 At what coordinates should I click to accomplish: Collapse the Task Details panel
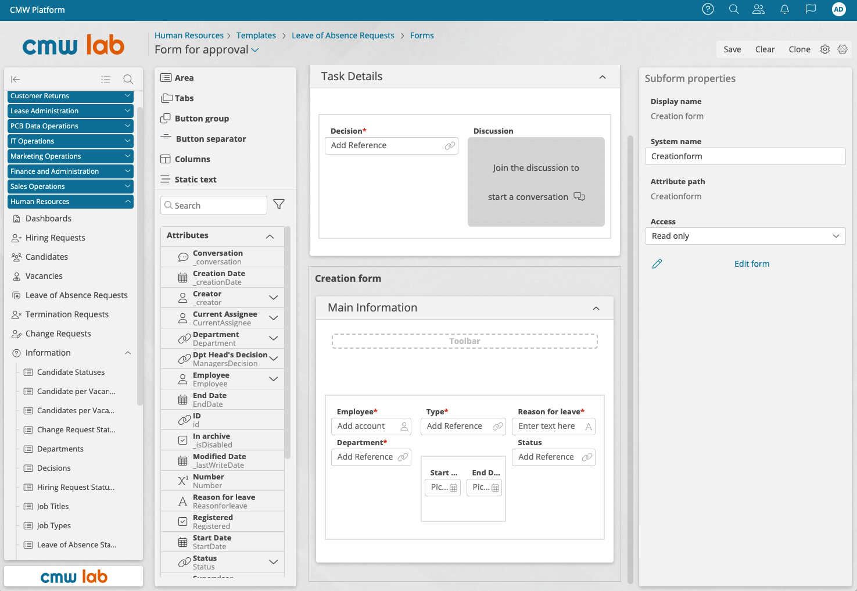(x=603, y=77)
